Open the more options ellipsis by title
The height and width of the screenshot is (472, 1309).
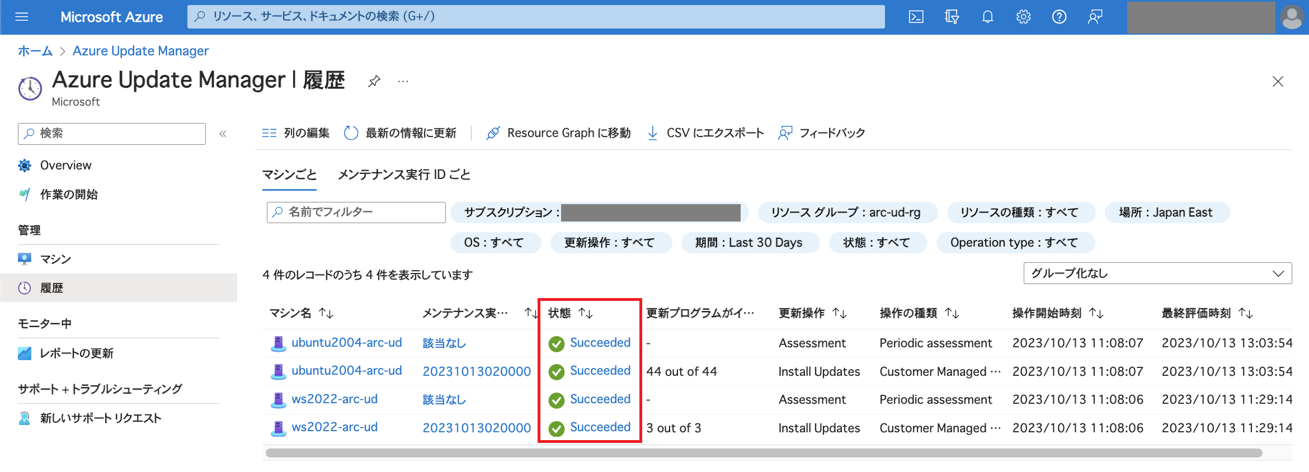click(403, 81)
